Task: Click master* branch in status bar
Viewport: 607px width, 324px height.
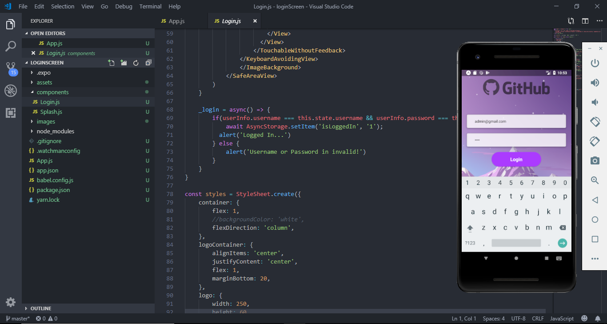Action: (17, 318)
